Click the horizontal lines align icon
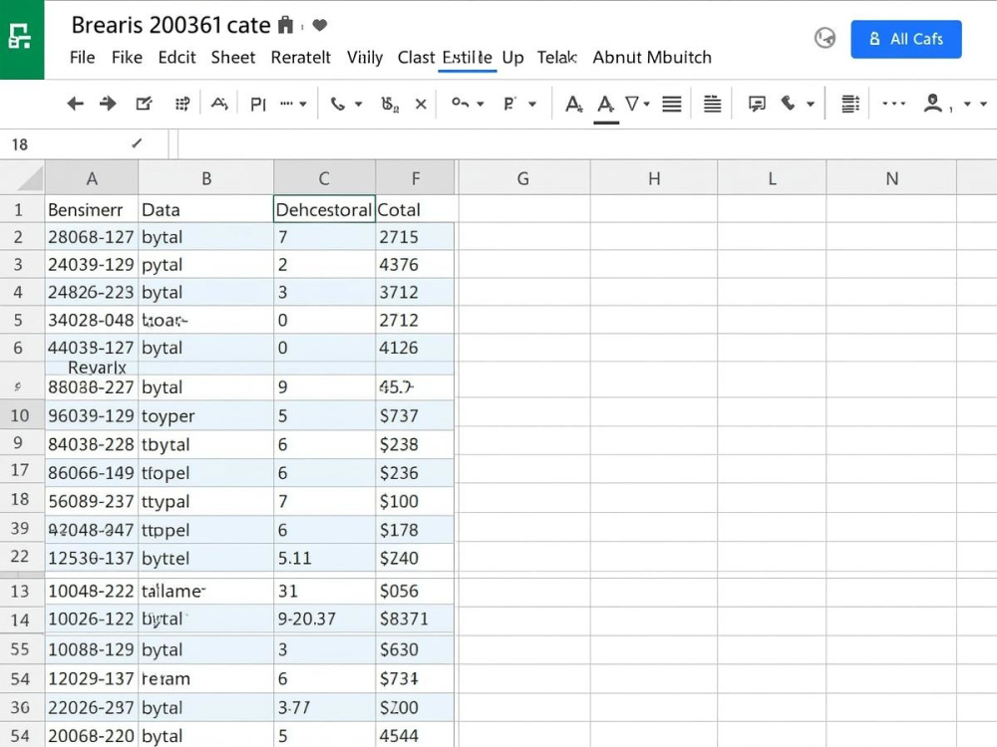The width and height of the screenshot is (997, 747). [671, 104]
